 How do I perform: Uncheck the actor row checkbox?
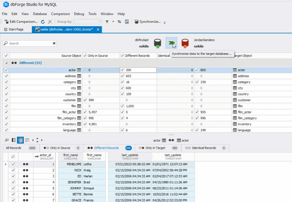(x=6, y=70)
